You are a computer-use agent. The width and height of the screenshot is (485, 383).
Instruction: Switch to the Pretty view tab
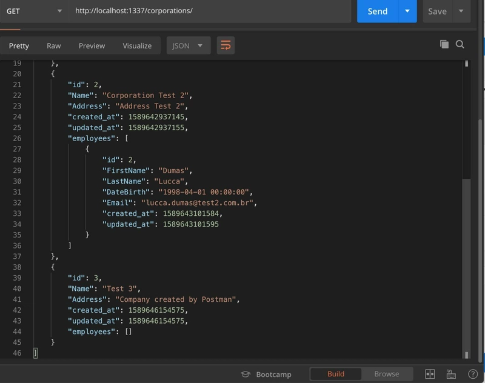(x=19, y=45)
